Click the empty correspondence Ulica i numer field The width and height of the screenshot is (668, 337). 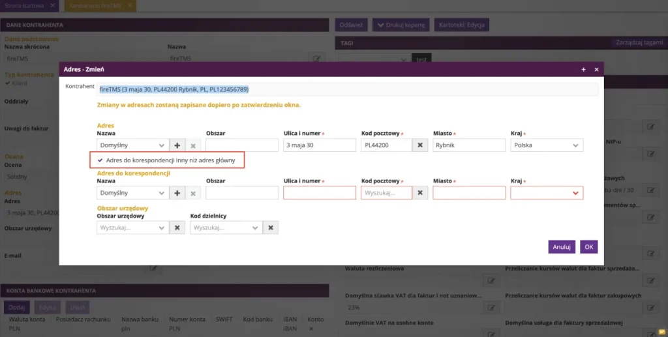click(x=320, y=193)
